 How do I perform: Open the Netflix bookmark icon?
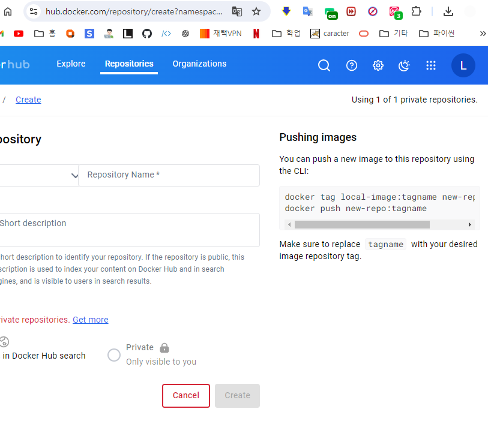pyautogui.click(x=256, y=33)
